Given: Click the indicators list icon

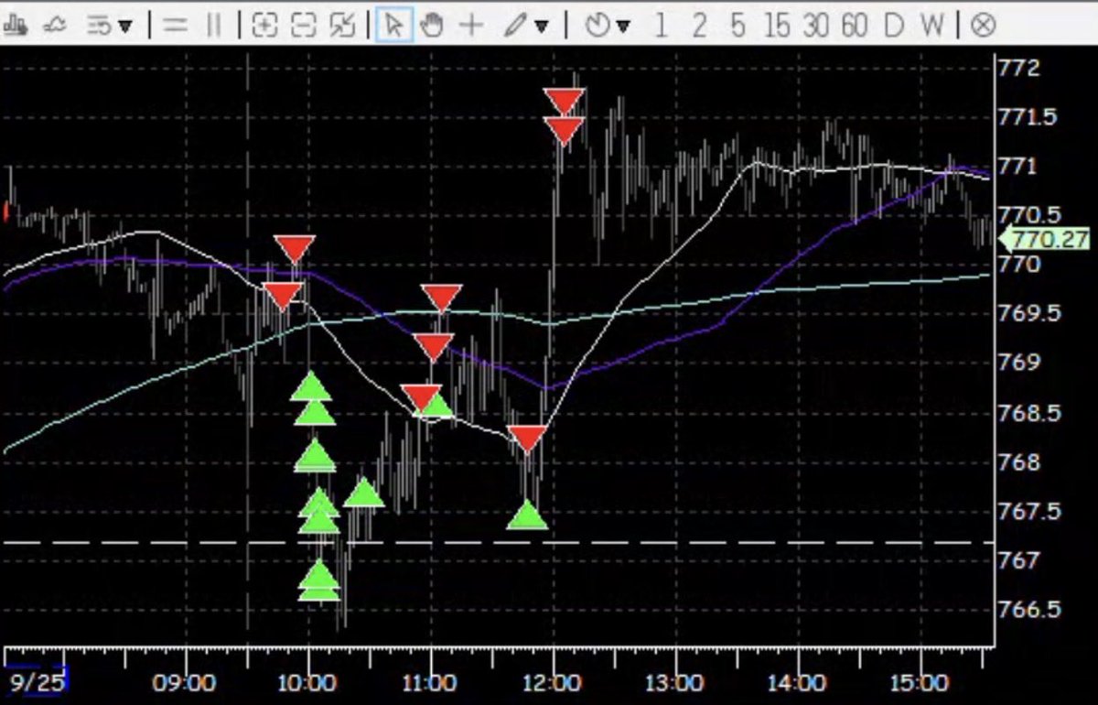Looking at the screenshot, I should [99, 25].
